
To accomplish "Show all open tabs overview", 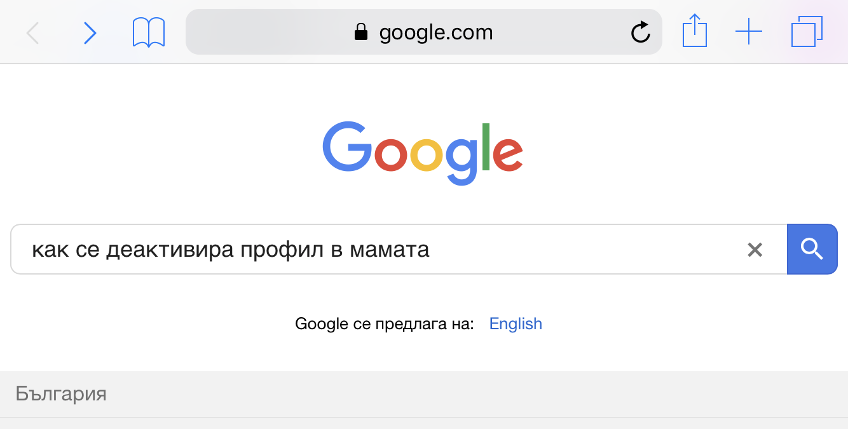I will (807, 32).
